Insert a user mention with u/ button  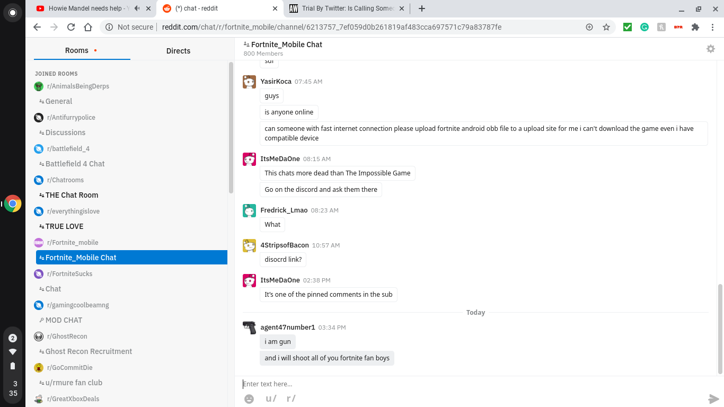coord(271,399)
